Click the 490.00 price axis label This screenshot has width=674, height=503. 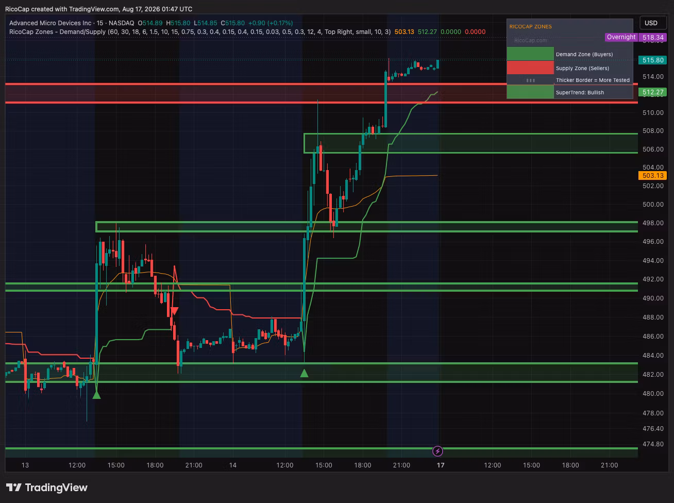click(652, 298)
